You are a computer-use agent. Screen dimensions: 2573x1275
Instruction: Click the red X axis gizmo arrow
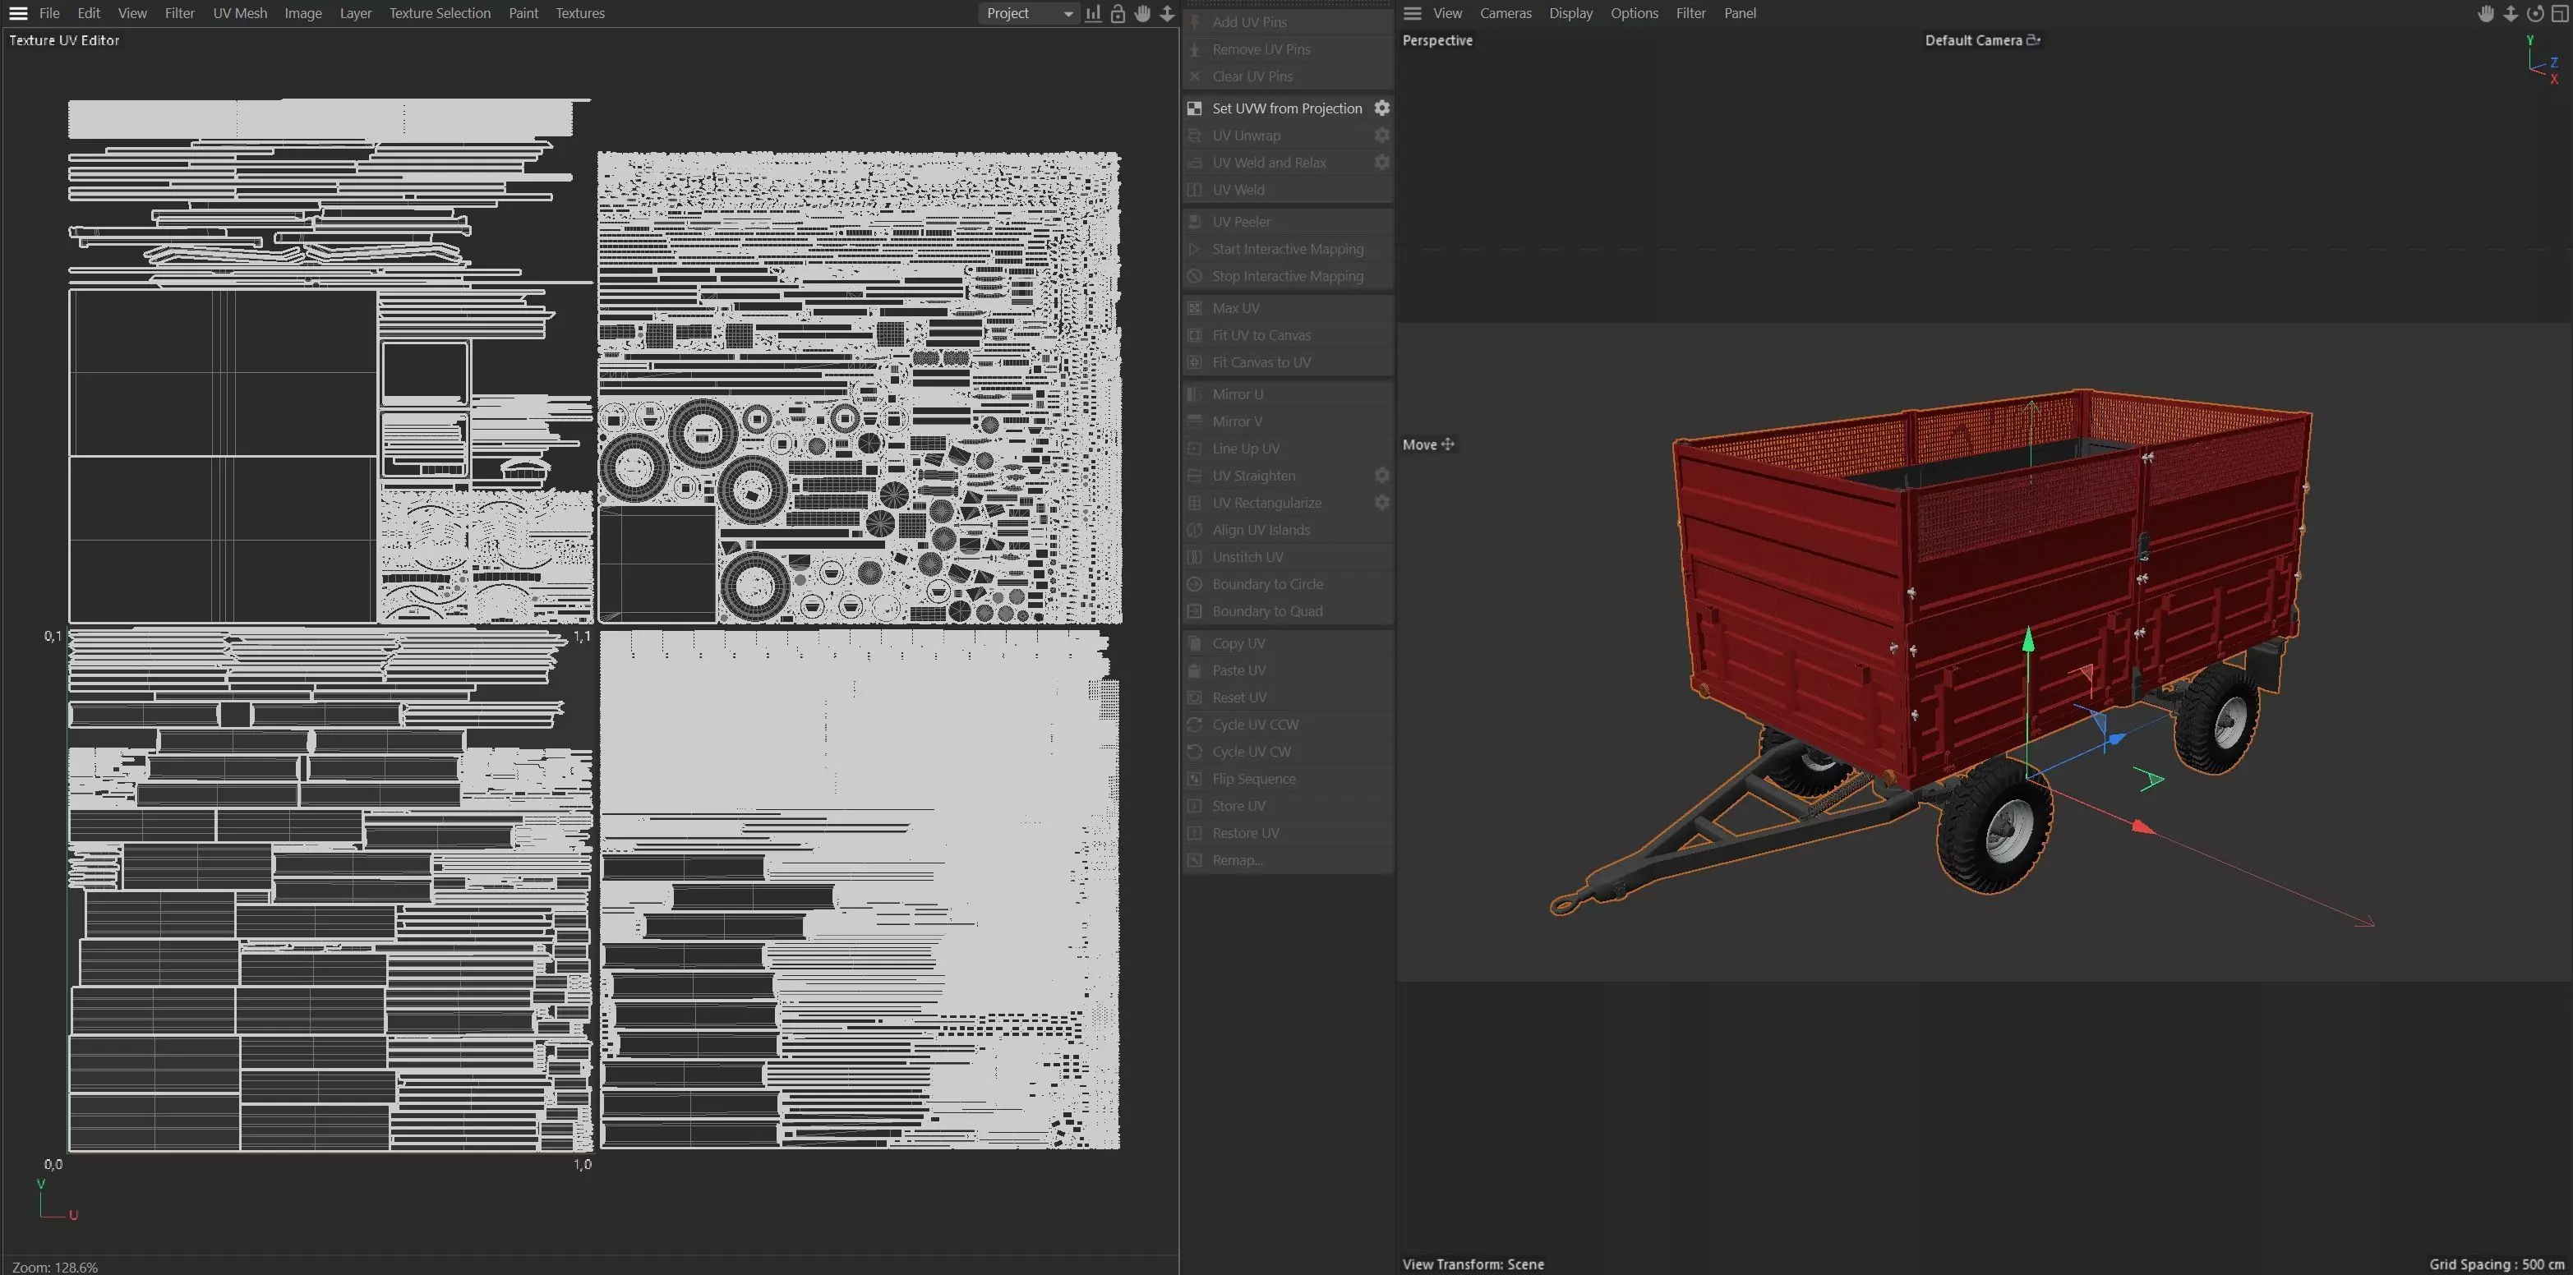tap(2142, 826)
